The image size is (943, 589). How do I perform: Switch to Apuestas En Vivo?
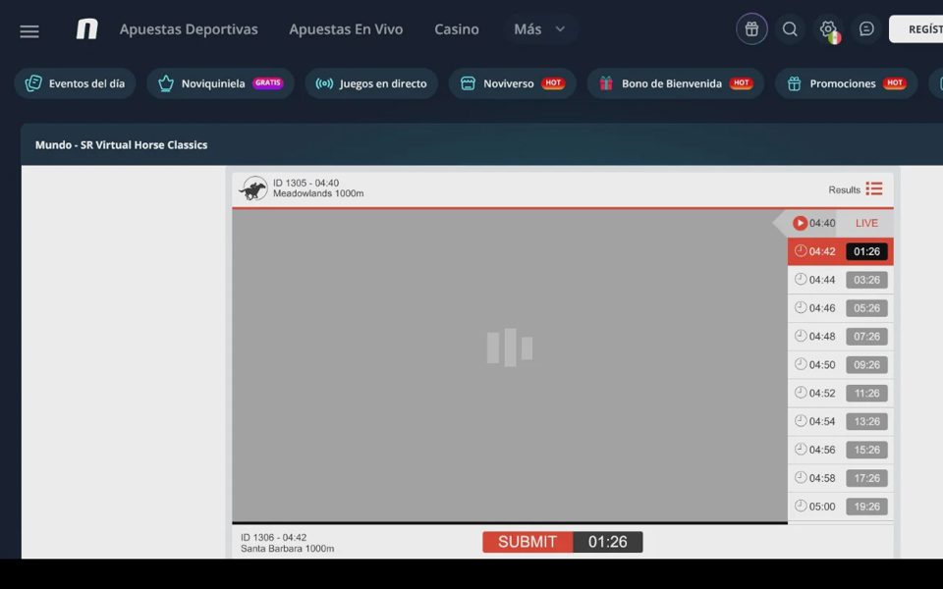pos(346,28)
